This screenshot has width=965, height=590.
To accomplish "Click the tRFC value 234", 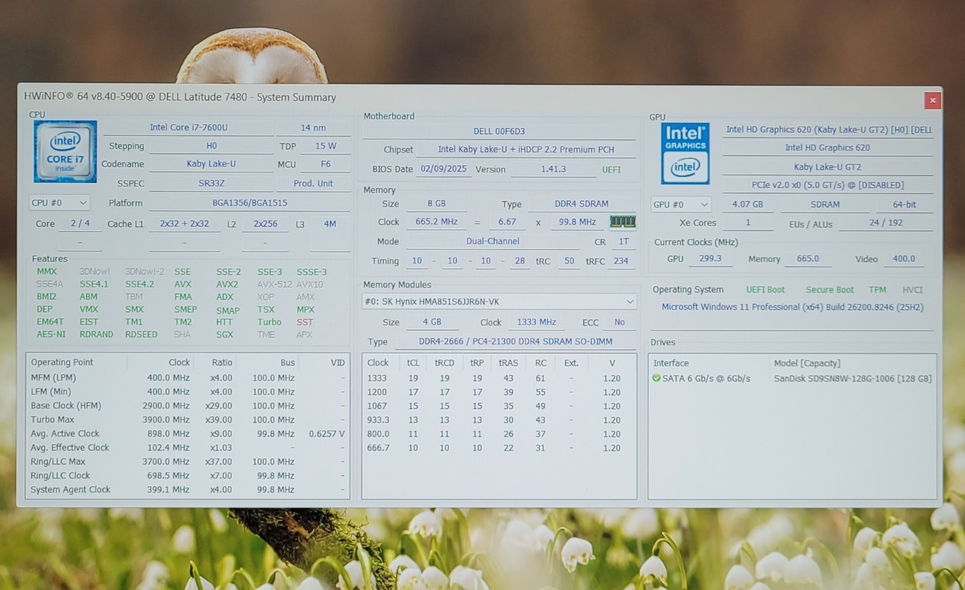I will pyautogui.click(x=621, y=261).
